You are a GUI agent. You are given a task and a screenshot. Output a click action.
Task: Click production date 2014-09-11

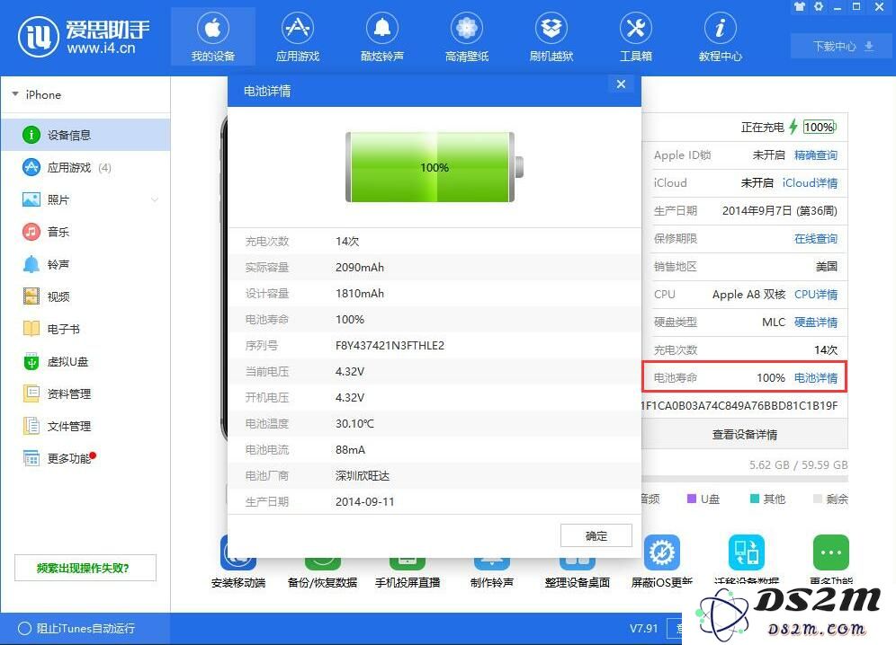[364, 502]
